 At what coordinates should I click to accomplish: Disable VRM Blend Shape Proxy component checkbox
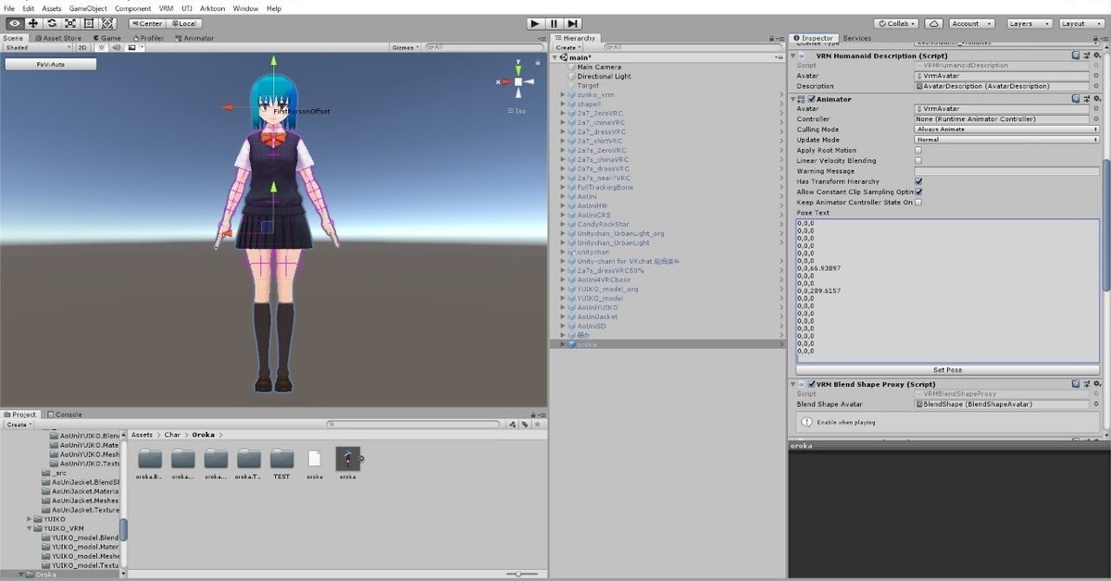point(812,384)
